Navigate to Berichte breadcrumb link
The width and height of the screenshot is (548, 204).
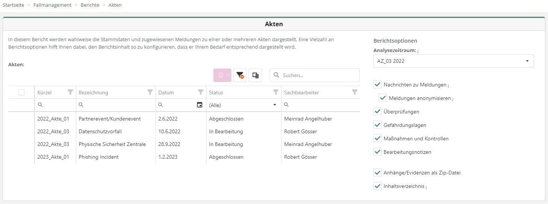click(x=90, y=5)
